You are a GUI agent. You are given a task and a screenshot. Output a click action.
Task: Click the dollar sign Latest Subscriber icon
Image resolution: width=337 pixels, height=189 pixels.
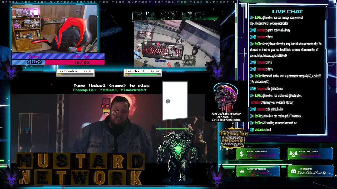coord(242,154)
